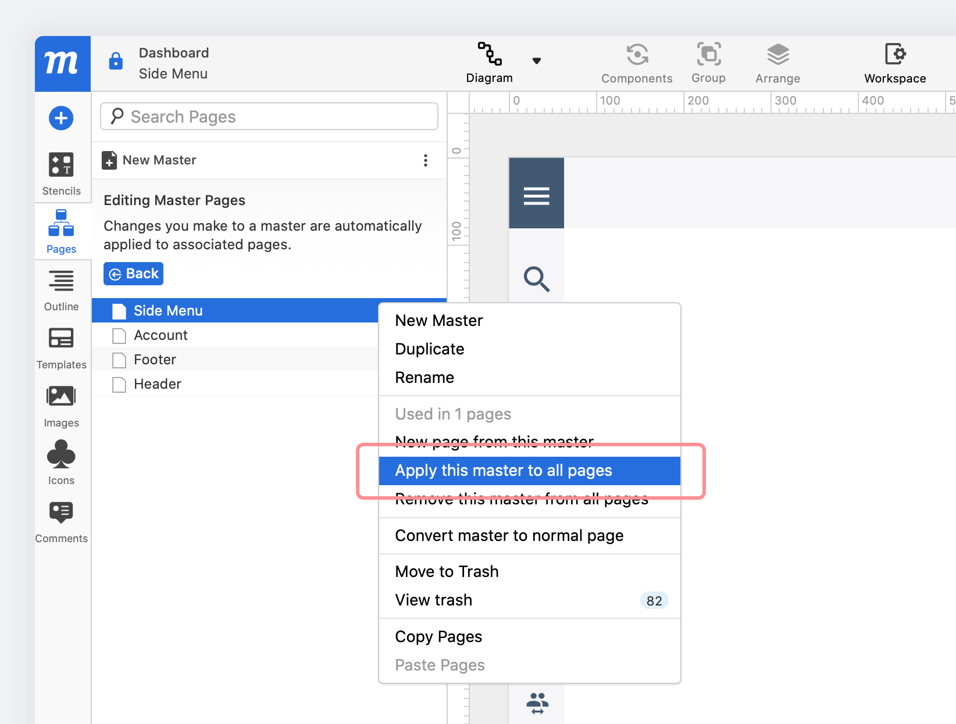Open the New Master three-dot menu

tap(426, 160)
